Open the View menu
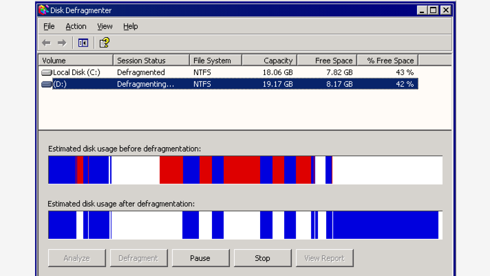490x276 pixels. coord(105,26)
